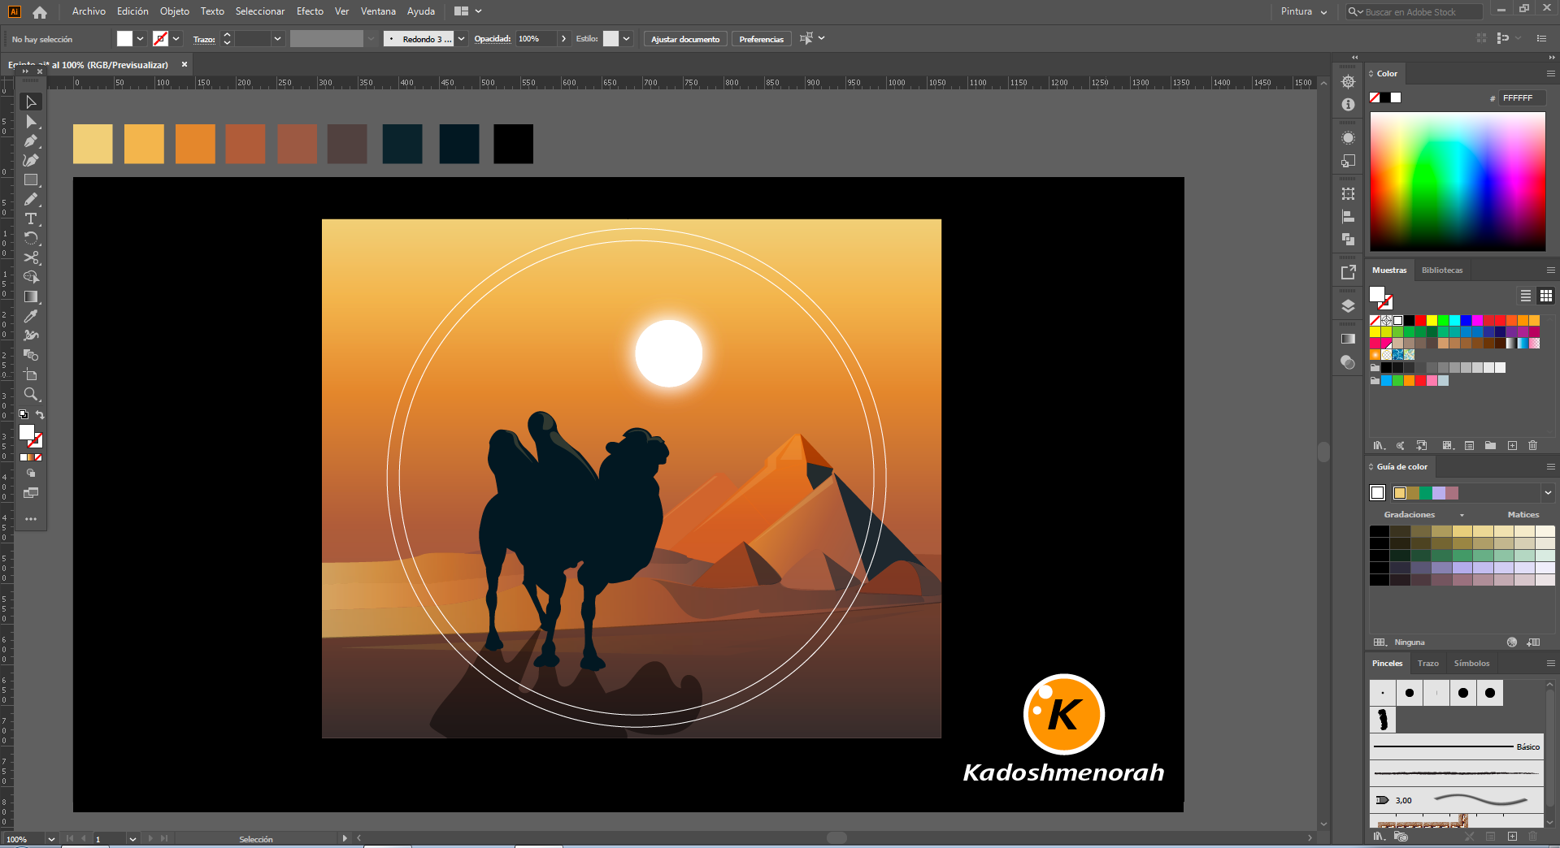This screenshot has height=848, width=1560.
Task: Select the red swatch in Muestras
Action: click(1420, 321)
